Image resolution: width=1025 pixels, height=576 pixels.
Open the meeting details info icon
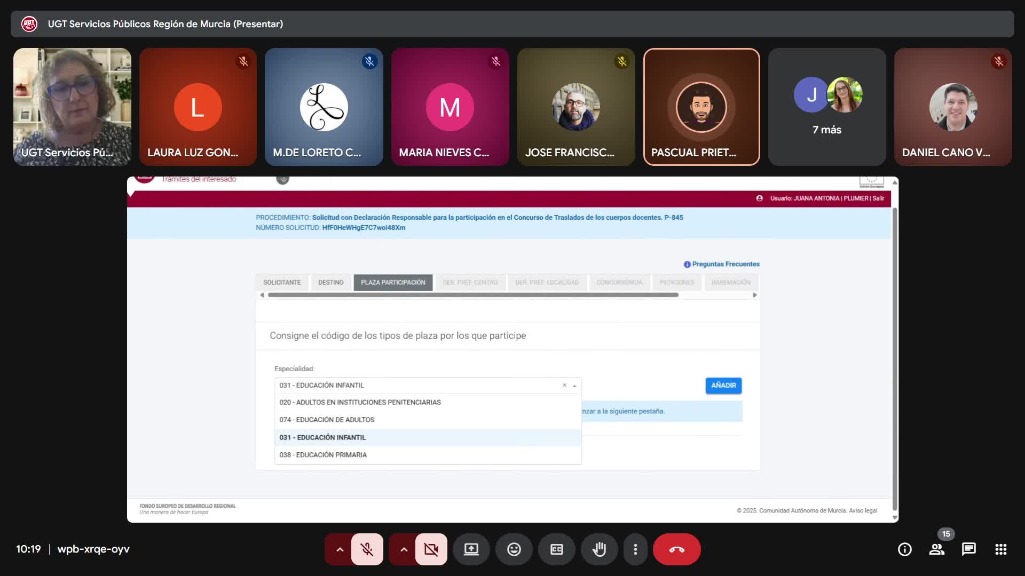coord(904,549)
